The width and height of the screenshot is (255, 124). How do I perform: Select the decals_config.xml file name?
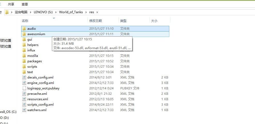click(x=40, y=78)
